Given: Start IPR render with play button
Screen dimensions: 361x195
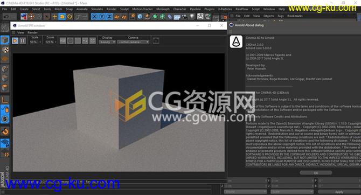Looking at the screenshot, I should pyautogui.click(x=15, y=41).
